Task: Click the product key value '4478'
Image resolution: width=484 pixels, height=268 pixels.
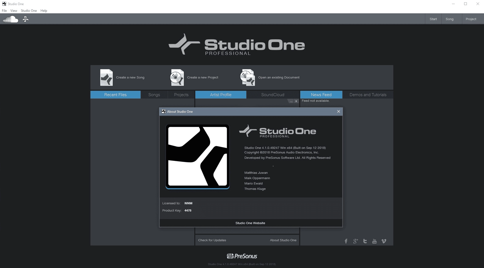Action: tap(188, 210)
